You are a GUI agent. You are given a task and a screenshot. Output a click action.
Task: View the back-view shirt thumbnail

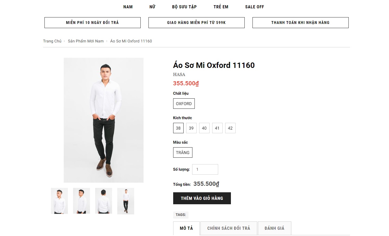pyautogui.click(x=104, y=201)
